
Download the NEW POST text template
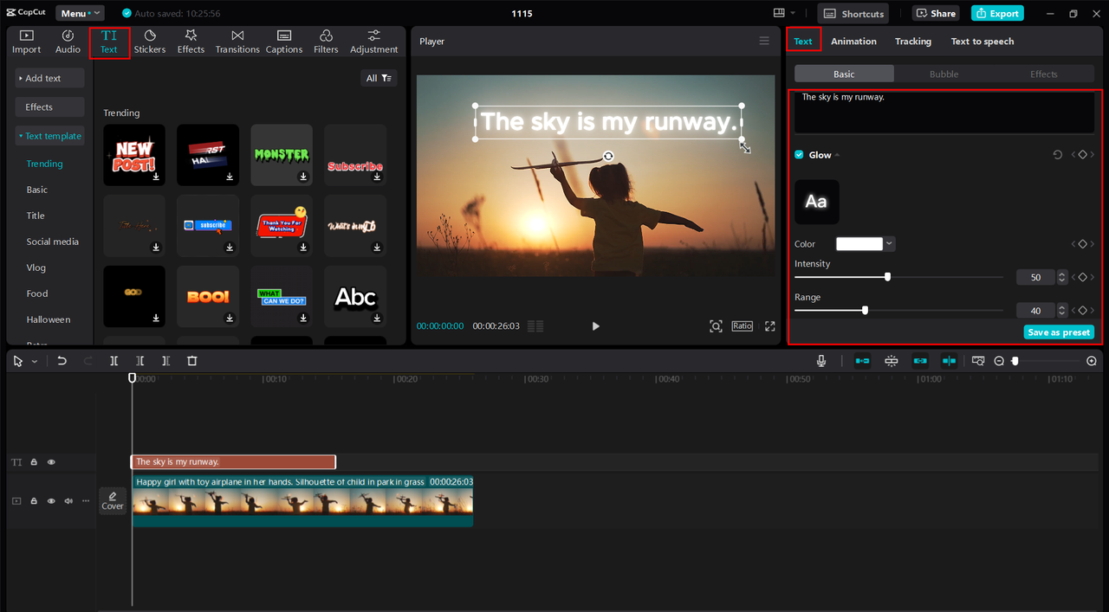click(x=157, y=177)
